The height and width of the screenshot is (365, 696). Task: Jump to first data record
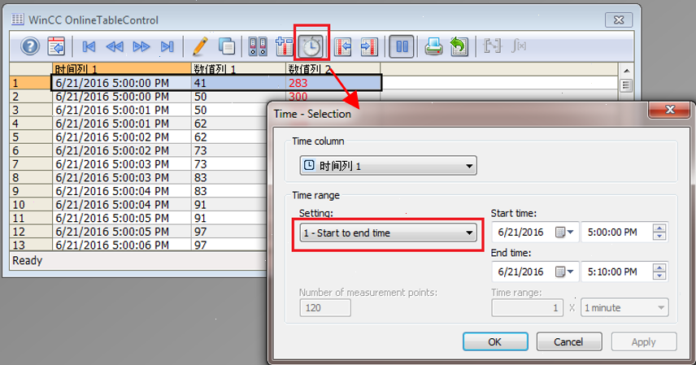[x=89, y=46]
